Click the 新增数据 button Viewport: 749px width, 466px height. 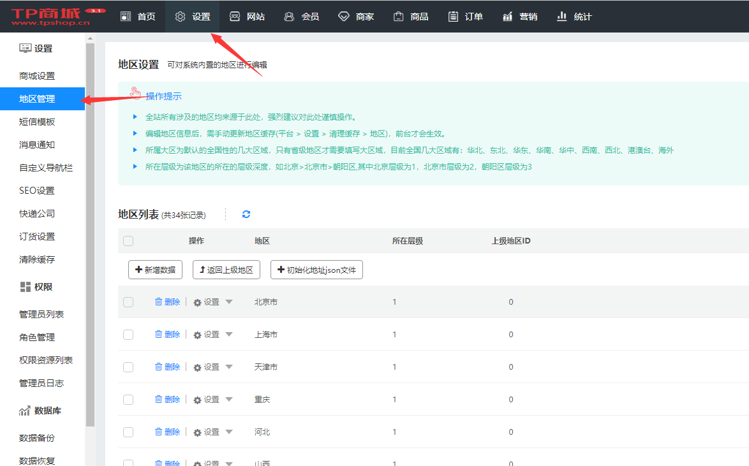tap(156, 270)
